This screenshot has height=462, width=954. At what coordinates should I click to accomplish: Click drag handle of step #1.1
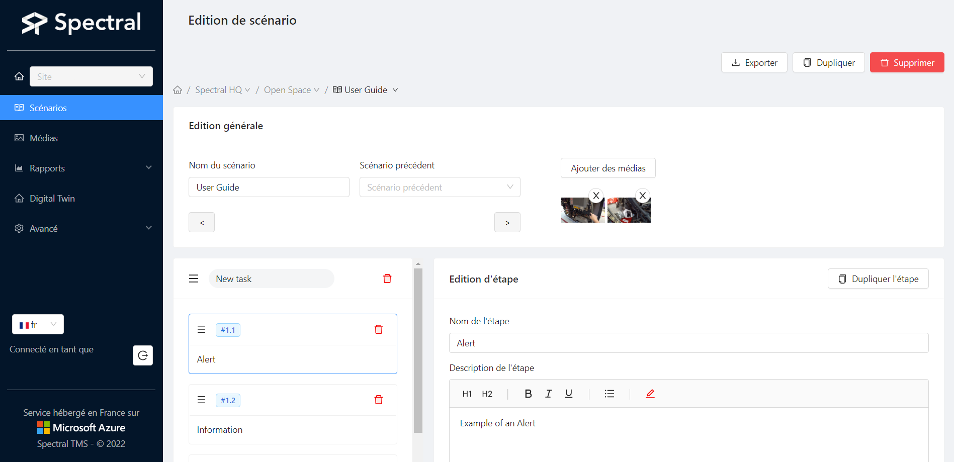pos(202,329)
